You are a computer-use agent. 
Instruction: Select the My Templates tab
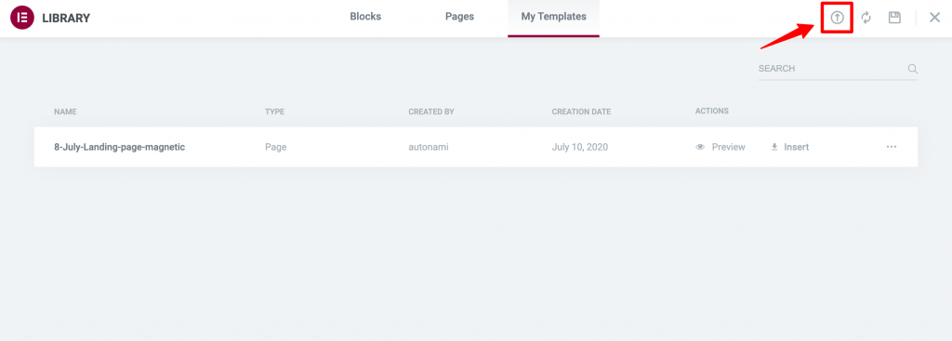point(554,17)
